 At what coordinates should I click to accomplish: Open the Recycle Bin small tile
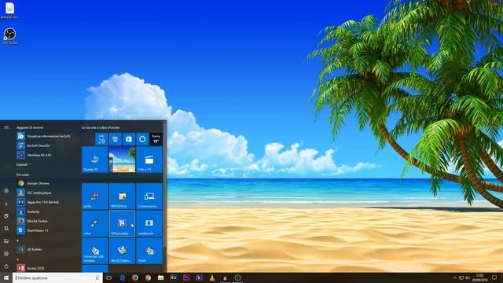[x=116, y=139]
